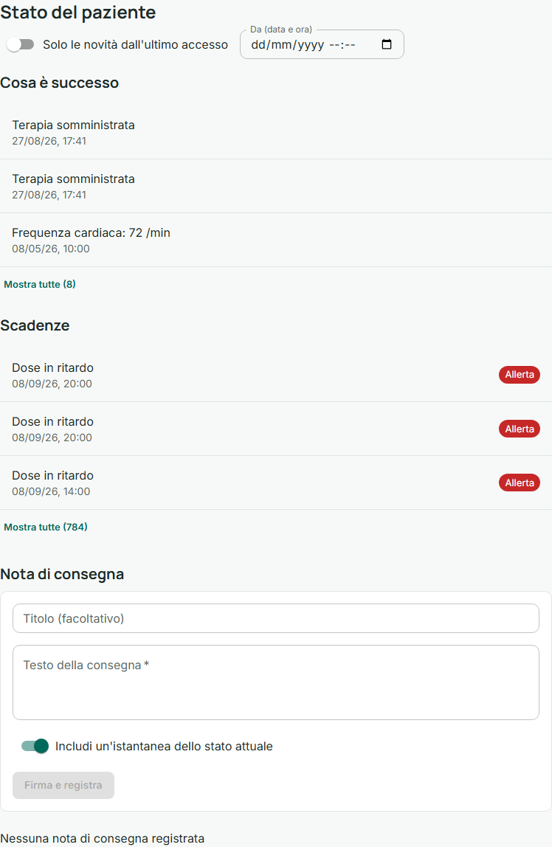
Task: Expand 'Mostra tutte (784)' deadlines list
Action: click(46, 527)
